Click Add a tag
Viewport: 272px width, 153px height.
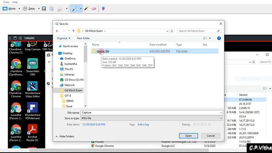point(143,125)
